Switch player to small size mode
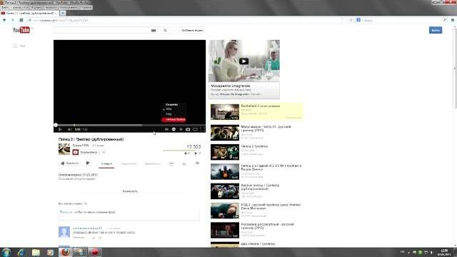 [188, 129]
